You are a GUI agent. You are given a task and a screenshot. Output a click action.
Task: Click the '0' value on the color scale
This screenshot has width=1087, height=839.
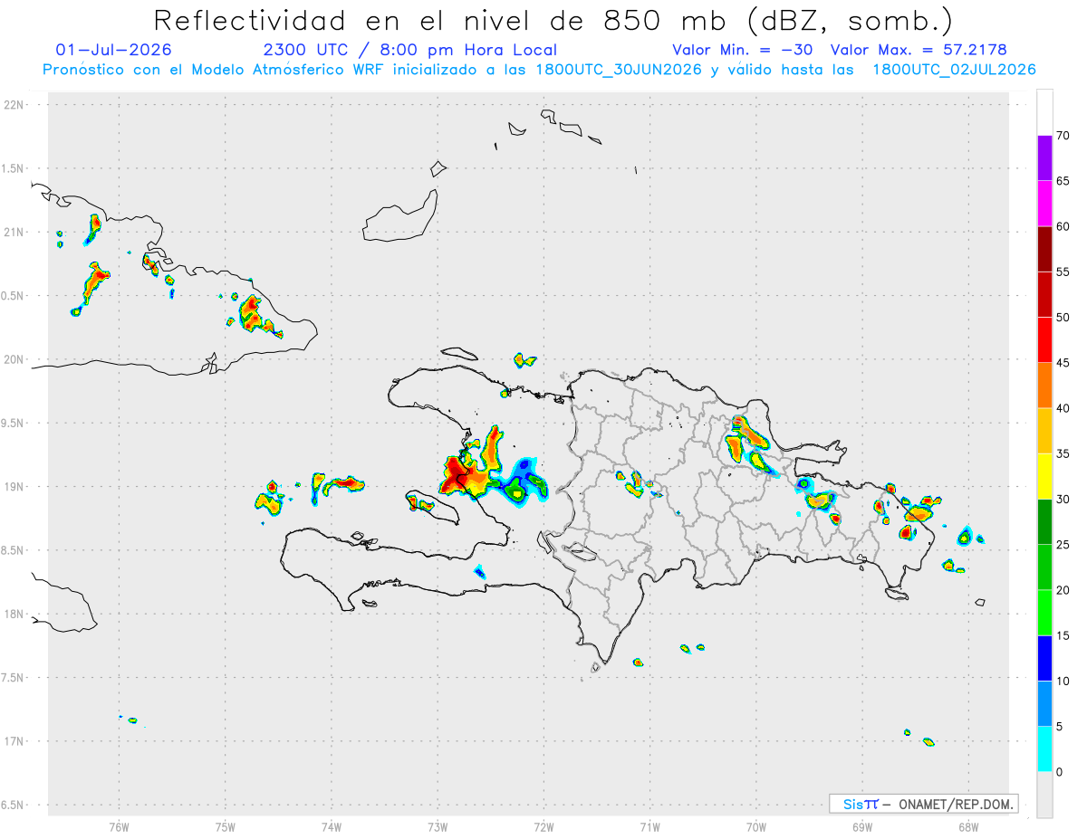pos(1060,772)
